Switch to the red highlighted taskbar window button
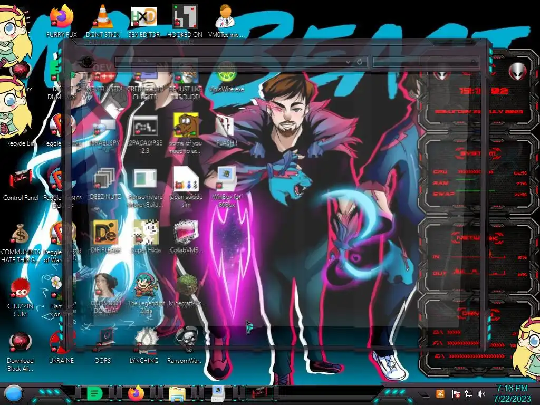Viewport: 540px width, 405px height. tap(259, 393)
